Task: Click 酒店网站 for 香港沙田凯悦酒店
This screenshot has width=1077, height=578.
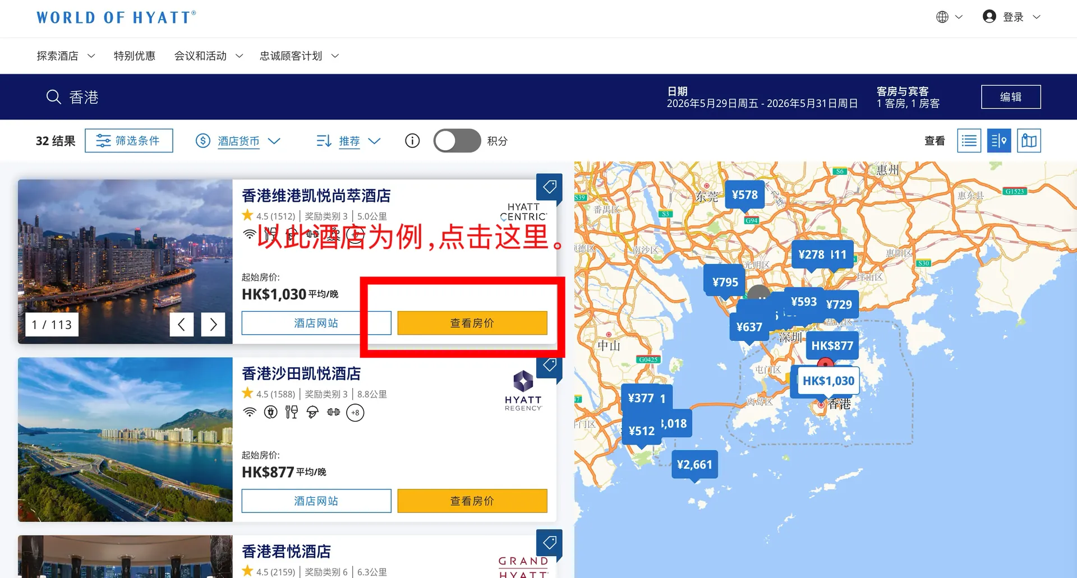Action: pos(316,501)
